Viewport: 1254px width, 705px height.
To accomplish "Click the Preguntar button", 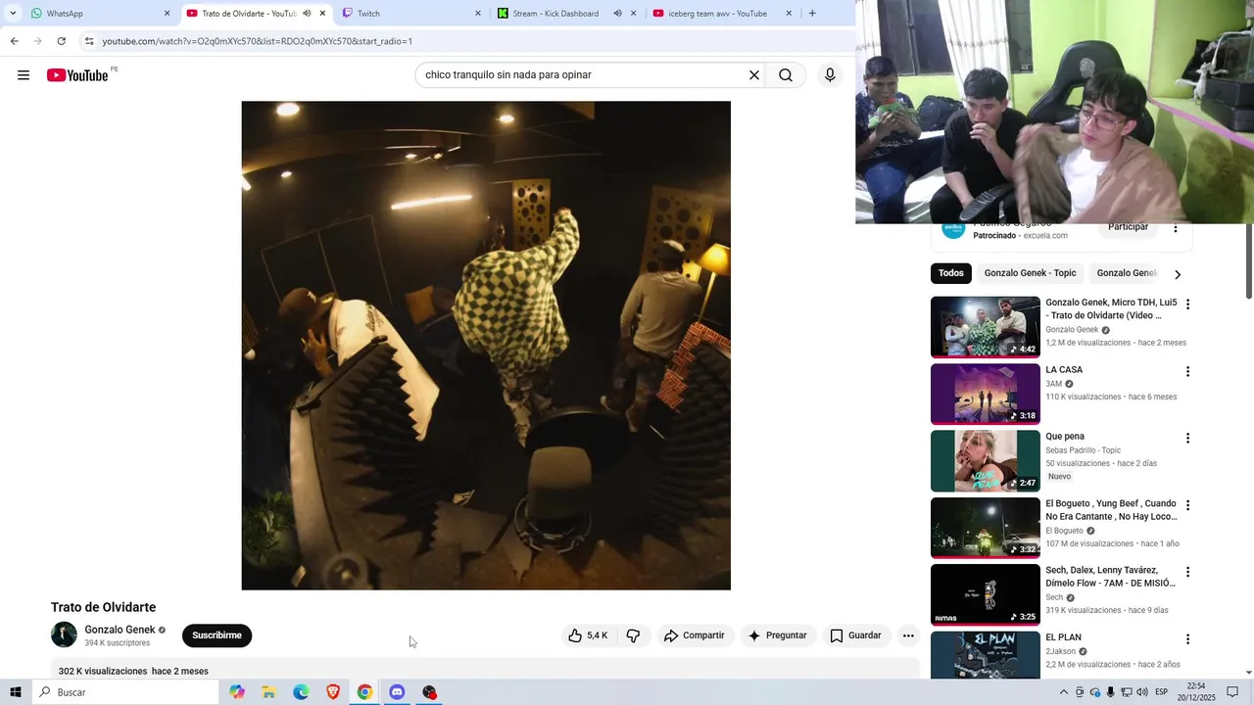I will pos(778,635).
